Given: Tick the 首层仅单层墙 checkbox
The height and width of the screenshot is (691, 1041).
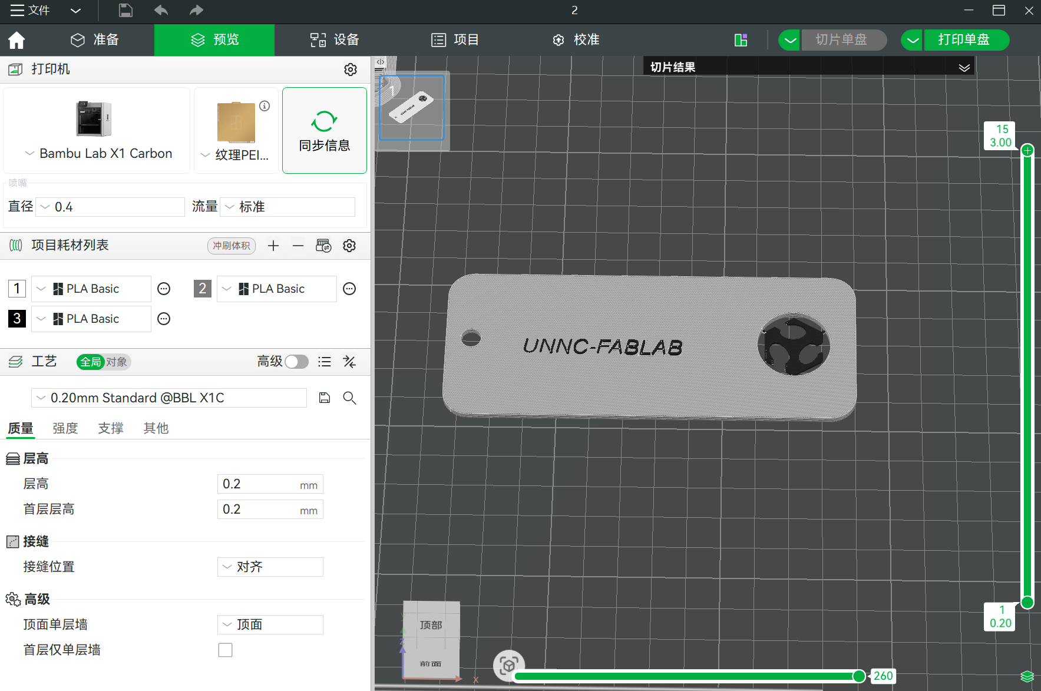Looking at the screenshot, I should tap(225, 650).
